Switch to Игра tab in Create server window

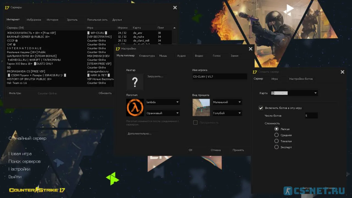[x=274, y=79]
